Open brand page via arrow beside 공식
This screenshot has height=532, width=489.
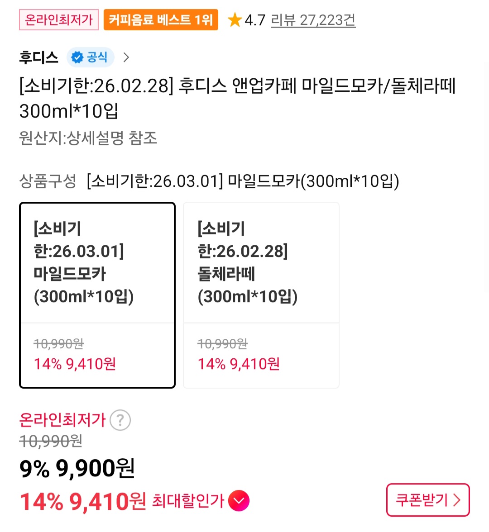(x=126, y=57)
